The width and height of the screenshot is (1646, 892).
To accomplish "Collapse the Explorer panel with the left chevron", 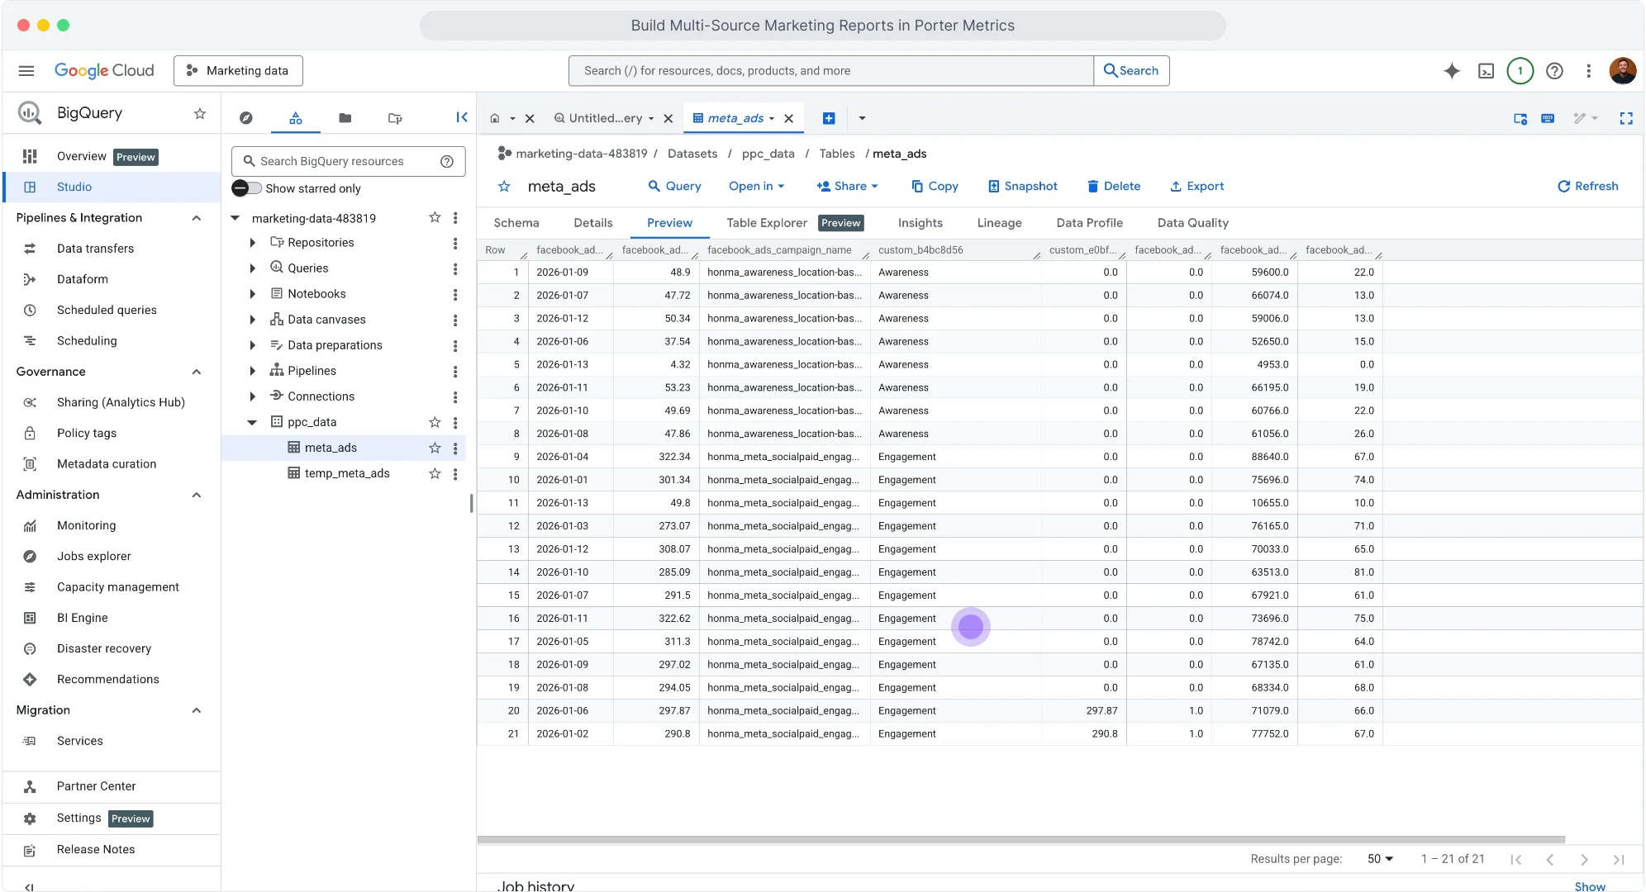I will (462, 117).
